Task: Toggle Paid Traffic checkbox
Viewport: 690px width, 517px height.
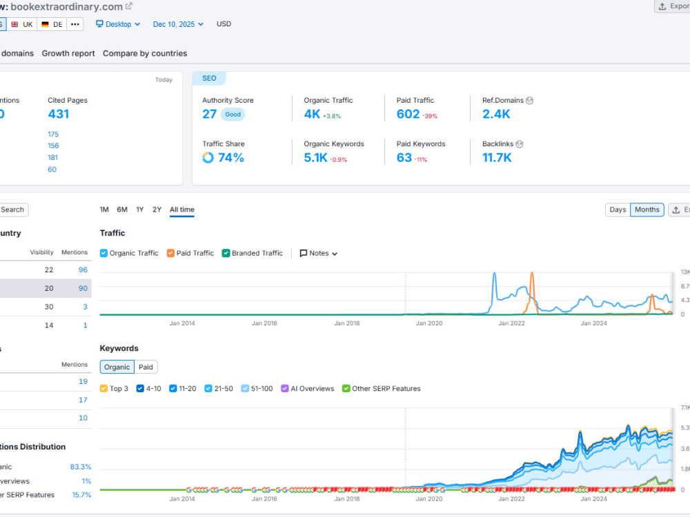Action: [170, 253]
